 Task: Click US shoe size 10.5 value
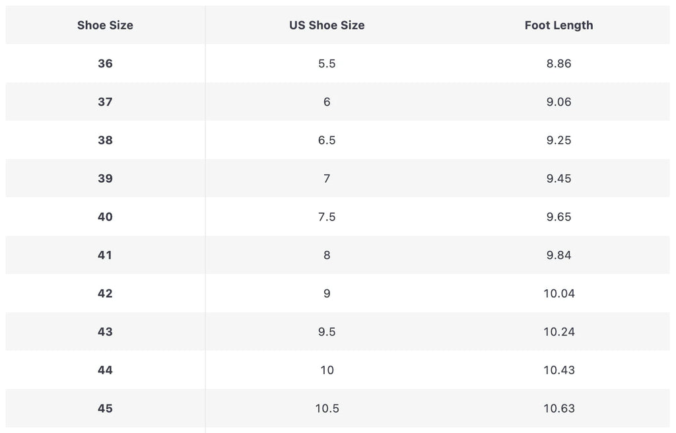tap(327, 408)
